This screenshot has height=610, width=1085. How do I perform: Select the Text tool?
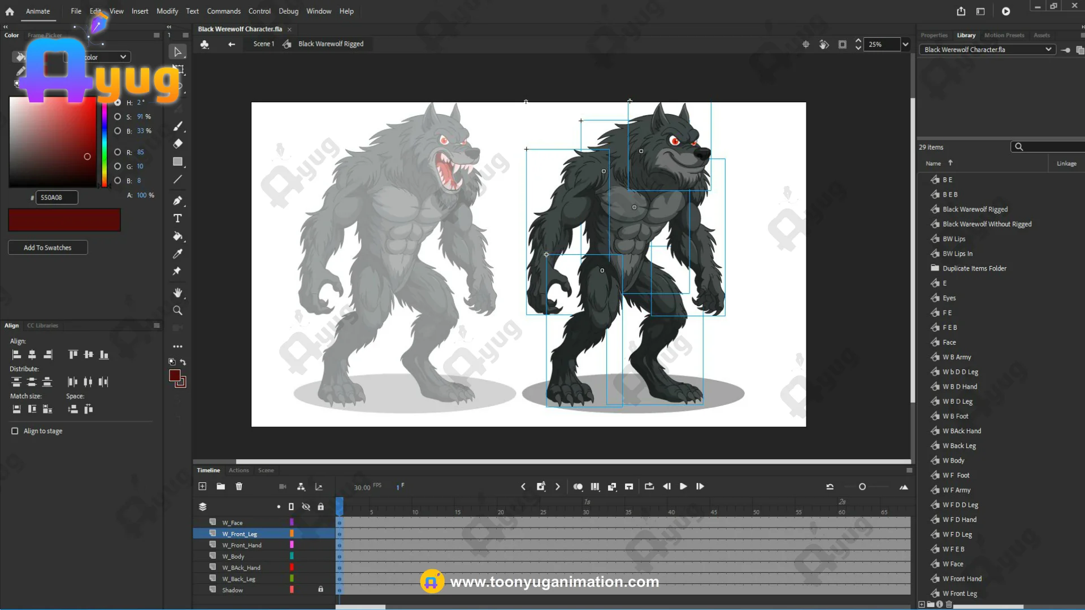[177, 219]
